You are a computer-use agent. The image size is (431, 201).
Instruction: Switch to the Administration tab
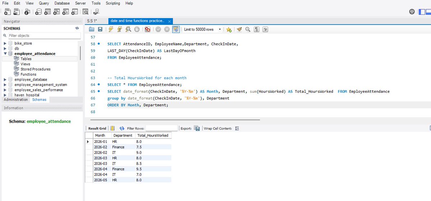(15, 100)
